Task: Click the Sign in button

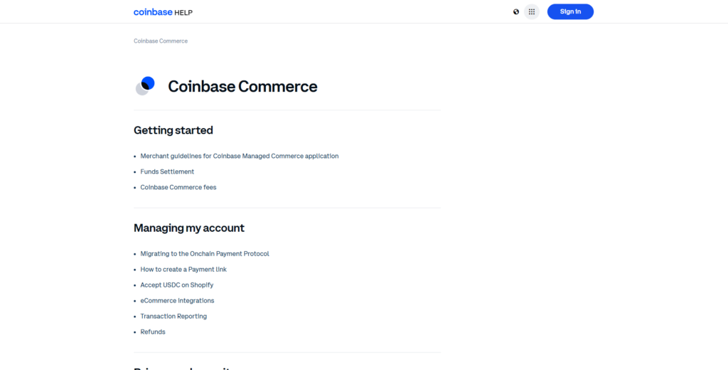Action: click(570, 11)
